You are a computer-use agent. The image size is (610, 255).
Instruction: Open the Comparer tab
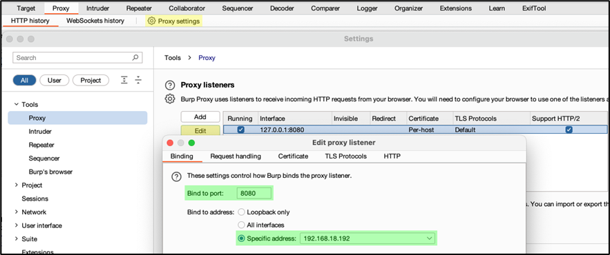point(325,8)
